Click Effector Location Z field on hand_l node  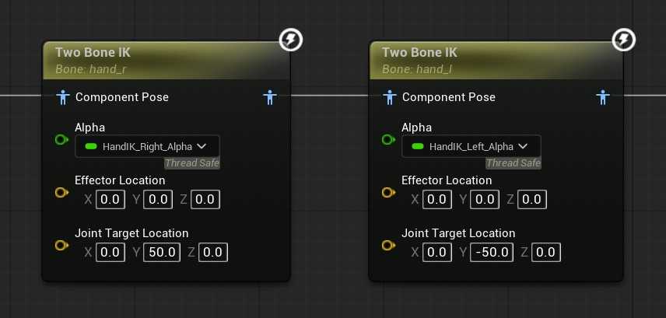click(531, 200)
